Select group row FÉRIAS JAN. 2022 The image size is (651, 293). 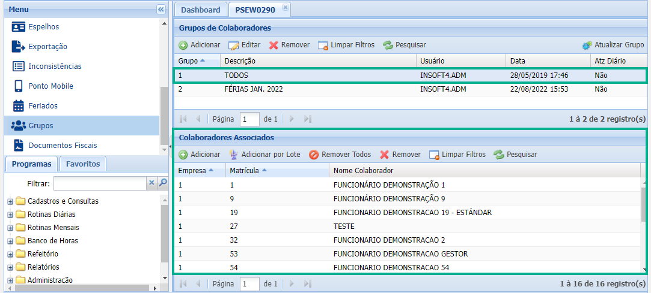[x=410, y=89]
